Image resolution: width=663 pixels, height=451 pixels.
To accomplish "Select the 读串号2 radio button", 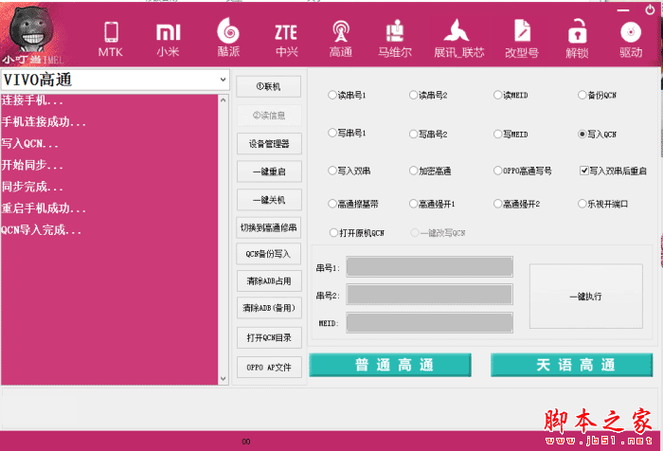I will 413,95.
